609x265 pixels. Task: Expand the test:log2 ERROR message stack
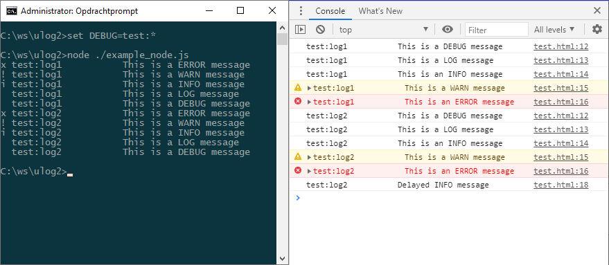point(309,171)
